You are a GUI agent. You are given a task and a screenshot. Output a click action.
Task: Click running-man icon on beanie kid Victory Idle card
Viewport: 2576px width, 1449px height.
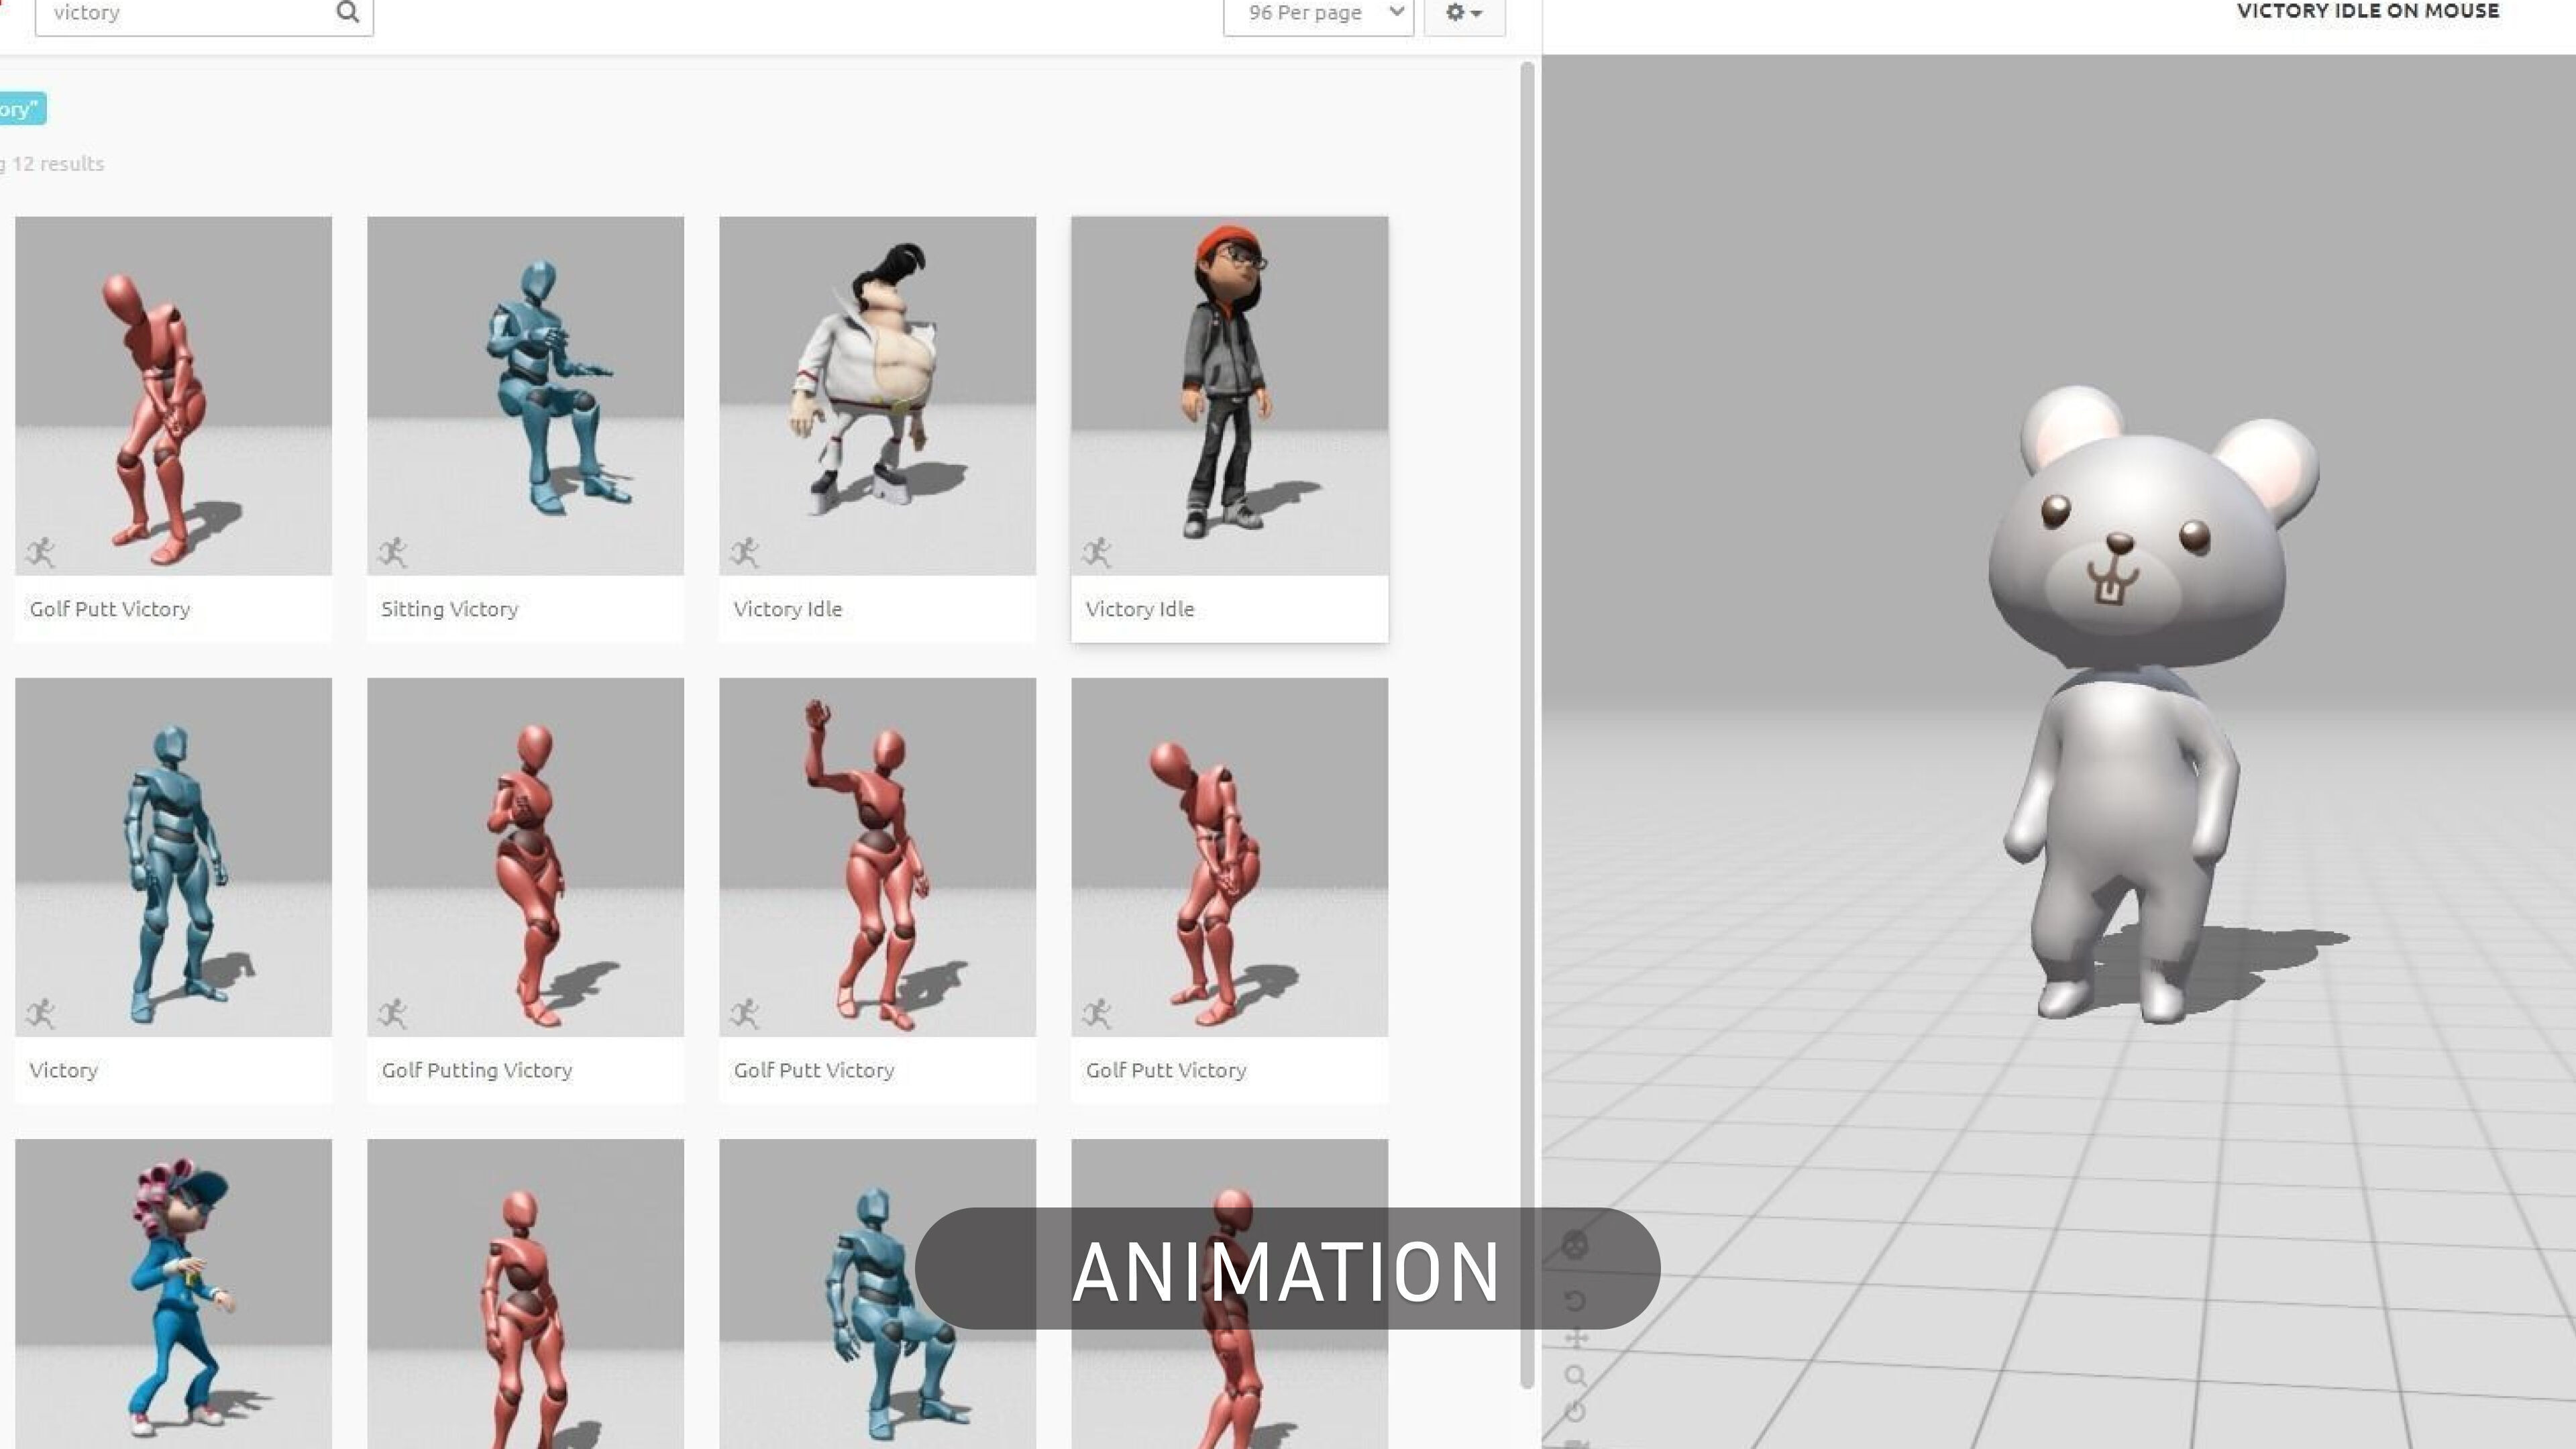(x=1097, y=552)
